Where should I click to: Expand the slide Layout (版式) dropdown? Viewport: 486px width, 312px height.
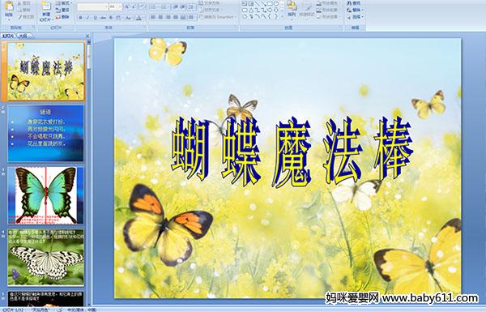point(64,3)
